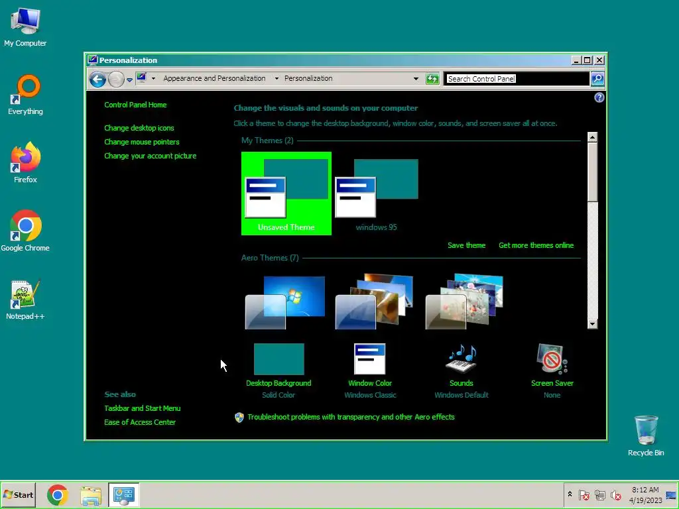
Task: Click Control Panel taskbar button
Action: tap(124, 494)
